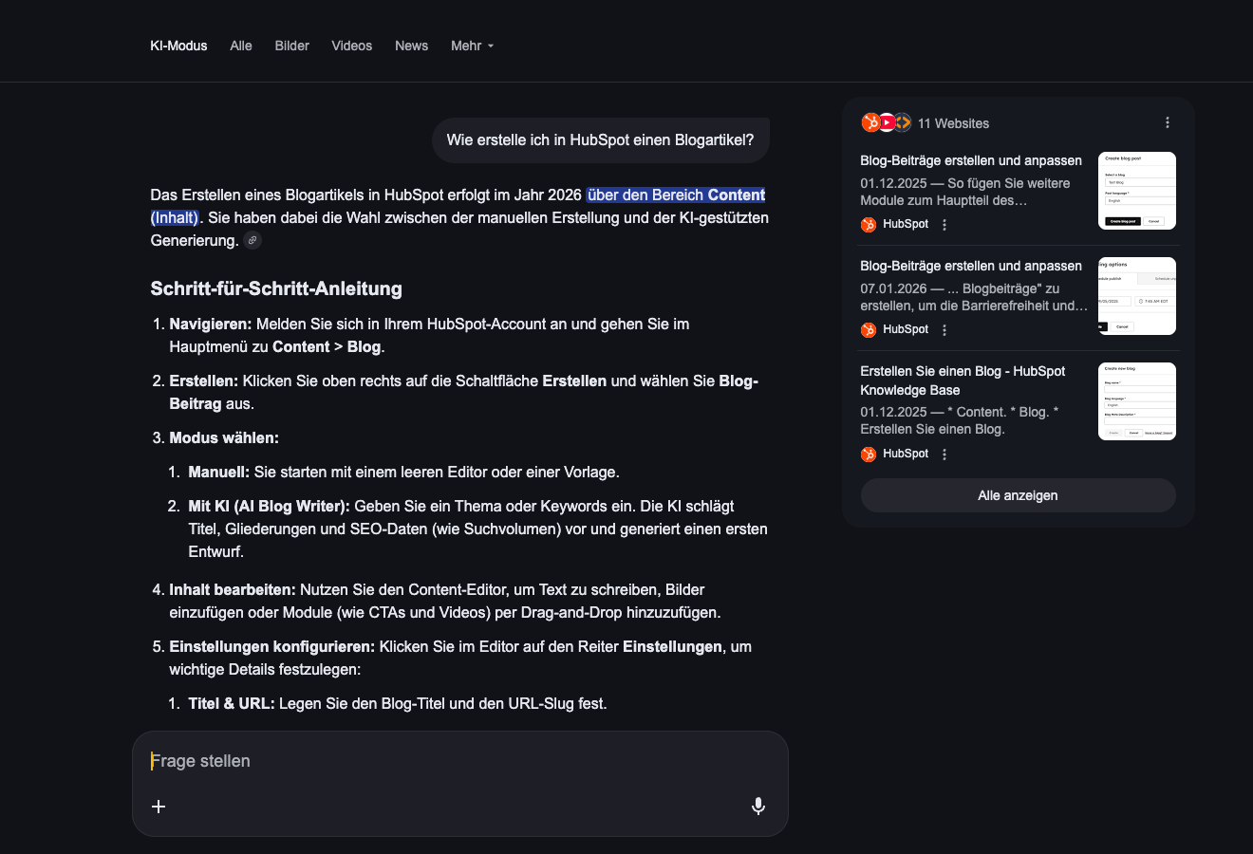This screenshot has height=854, width=1253.
Task: Switch to the Bilder tab
Action: pos(291,46)
